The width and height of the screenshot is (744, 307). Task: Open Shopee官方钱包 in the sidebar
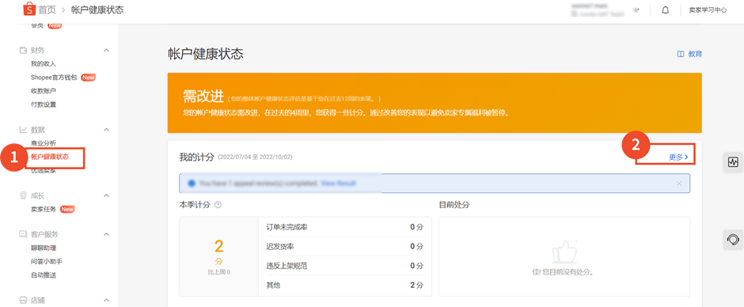(54, 78)
